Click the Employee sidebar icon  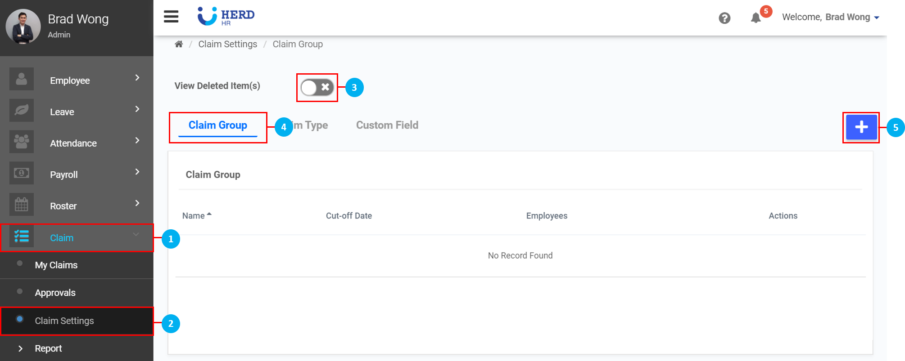pyautogui.click(x=22, y=79)
